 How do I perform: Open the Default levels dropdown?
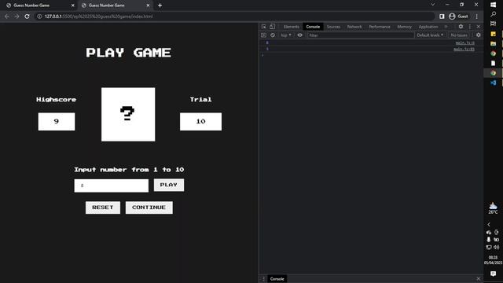(430, 35)
